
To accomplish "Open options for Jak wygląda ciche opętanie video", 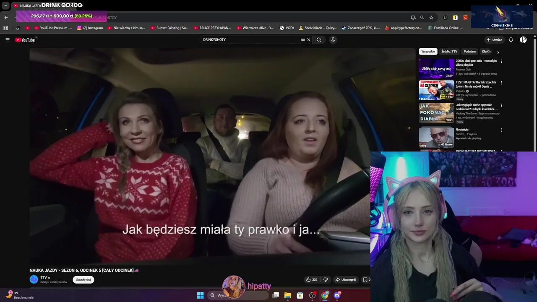I will point(501,105).
